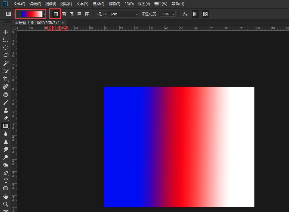Open the gradient preset picker arrow

coord(45,14)
